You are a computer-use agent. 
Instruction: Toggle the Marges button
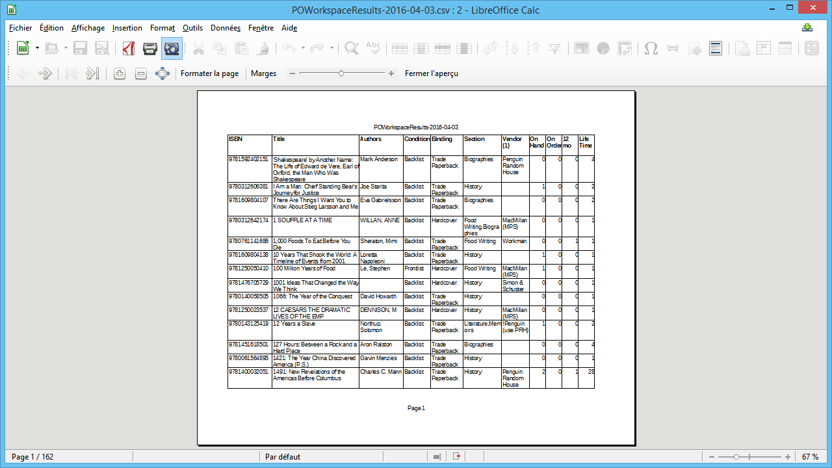point(263,73)
